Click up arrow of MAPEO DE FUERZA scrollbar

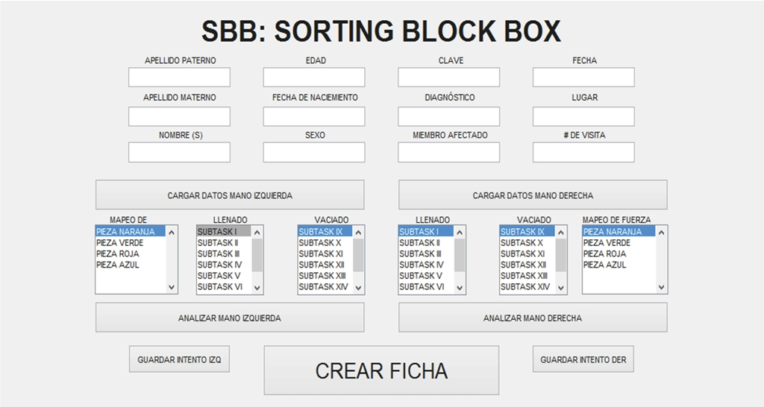[x=661, y=233]
